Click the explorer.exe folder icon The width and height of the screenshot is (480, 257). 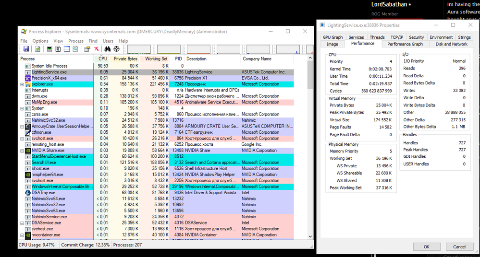click(28, 84)
